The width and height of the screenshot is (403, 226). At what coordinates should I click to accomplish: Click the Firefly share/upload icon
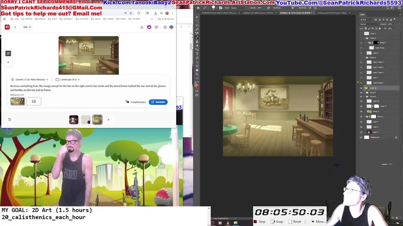tap(142, 27)
